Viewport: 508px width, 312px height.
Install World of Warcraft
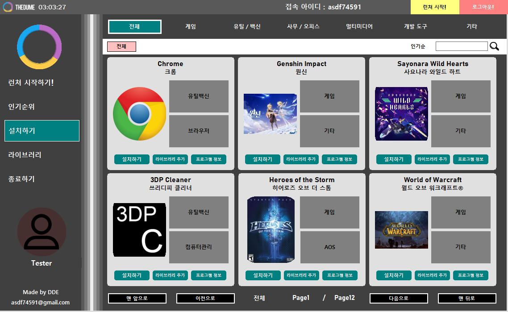tap(394, 275)
